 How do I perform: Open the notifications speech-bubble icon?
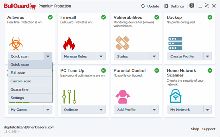point(192,6)
